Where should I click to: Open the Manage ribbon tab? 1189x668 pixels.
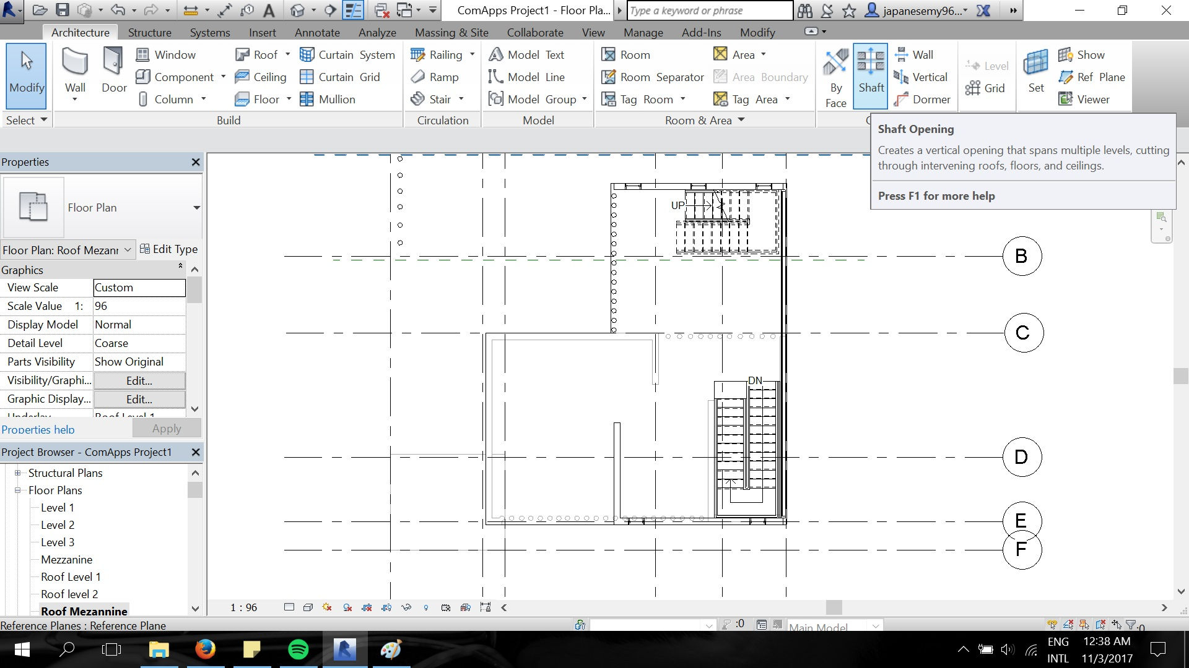(643, 33)
